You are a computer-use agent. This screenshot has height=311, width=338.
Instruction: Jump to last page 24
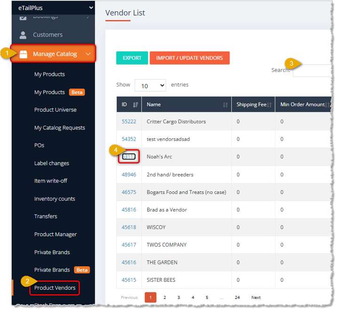point(237,298)
